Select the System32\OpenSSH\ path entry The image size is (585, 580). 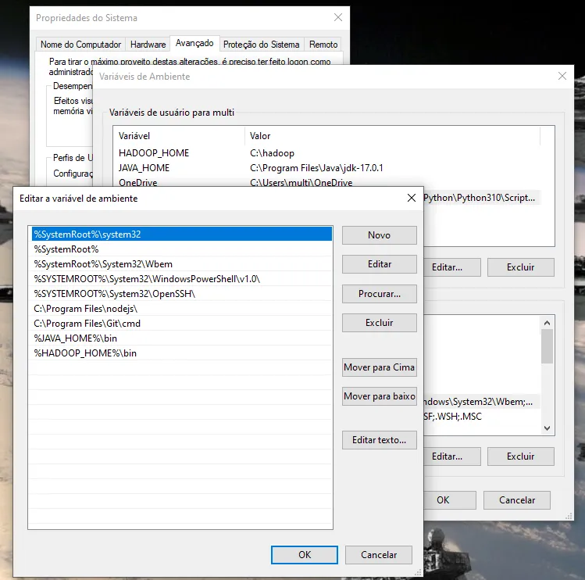coord(182,294)
